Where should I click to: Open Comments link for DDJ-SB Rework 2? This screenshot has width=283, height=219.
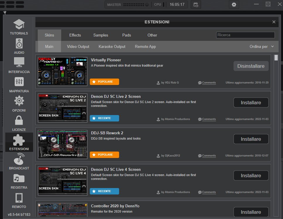pyautogui.click(x=209, y=156)
